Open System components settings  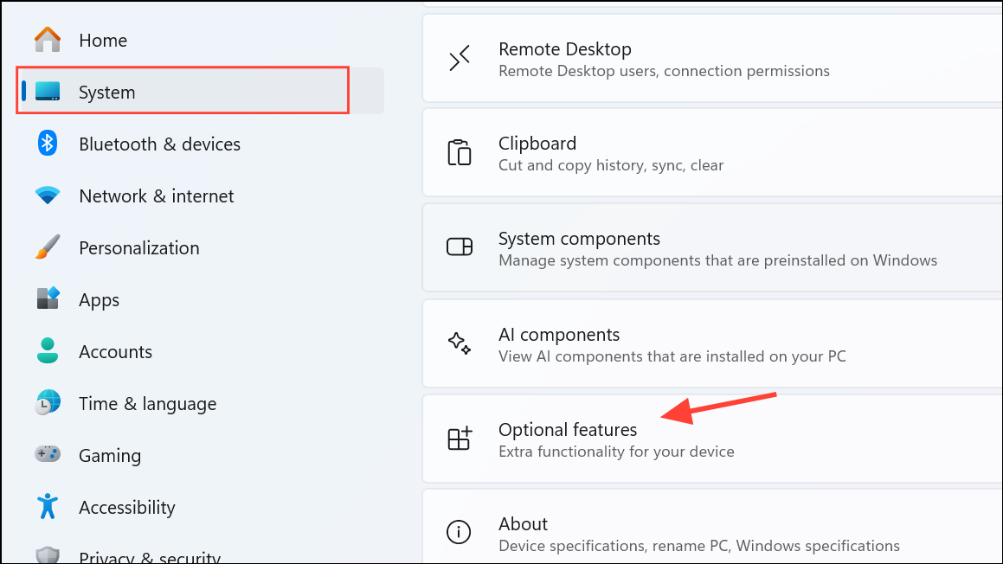point(712,248)
